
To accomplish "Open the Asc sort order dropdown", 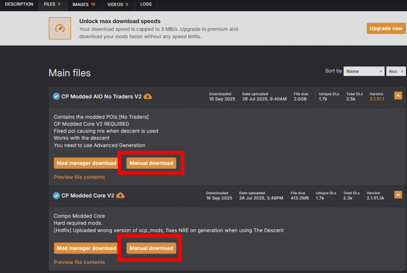I will [395, 71].
